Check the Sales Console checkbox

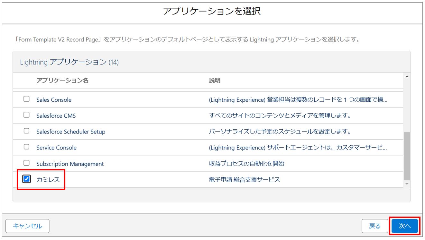[x=27, y=99]
